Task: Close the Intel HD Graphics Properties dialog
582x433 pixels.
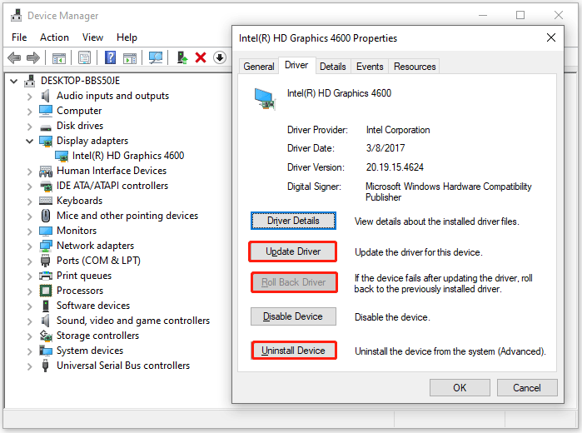Action: 551,37
